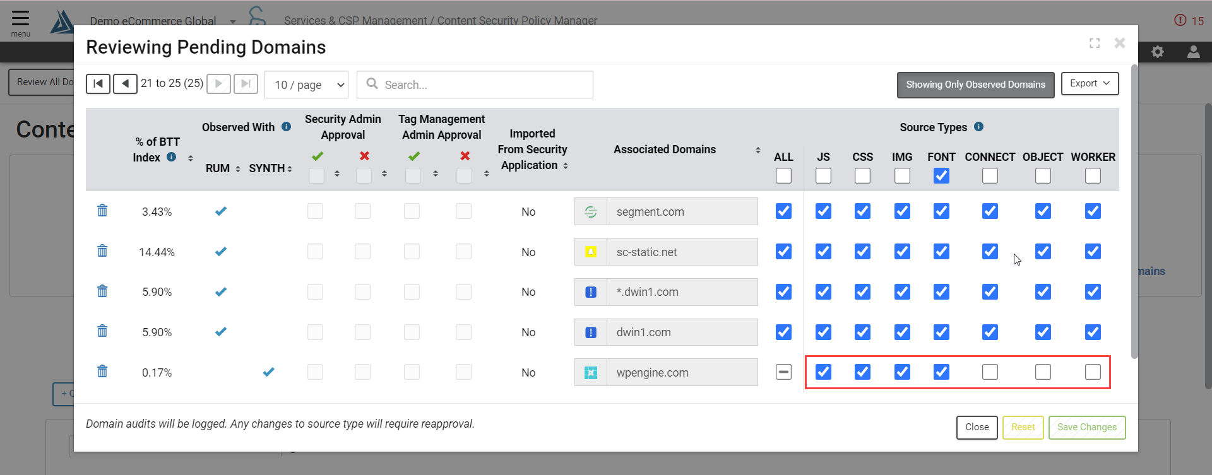1212x475 pixels.
Task: Uncheck IMG for the dwin1.com row
Action: coord(902,332)
